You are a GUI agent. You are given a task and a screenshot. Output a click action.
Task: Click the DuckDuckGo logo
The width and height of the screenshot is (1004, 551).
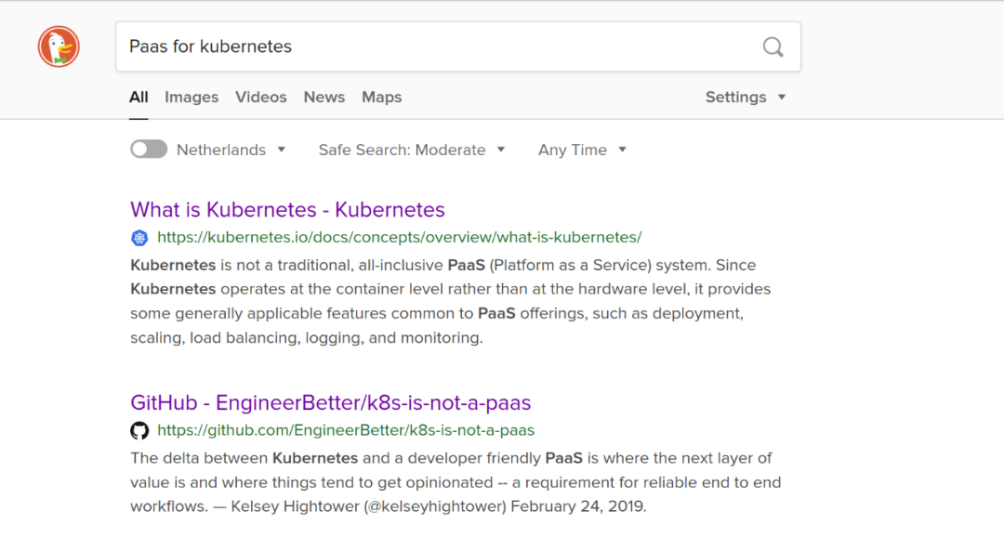click(59, 46)
